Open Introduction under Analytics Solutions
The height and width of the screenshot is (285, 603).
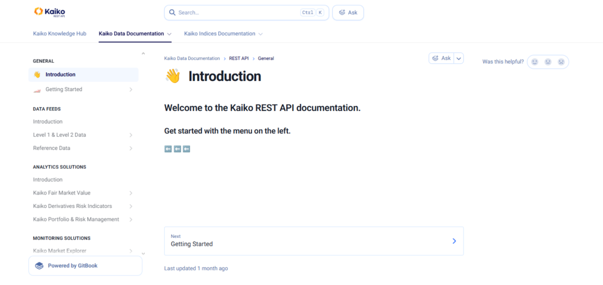click(48, 179)
